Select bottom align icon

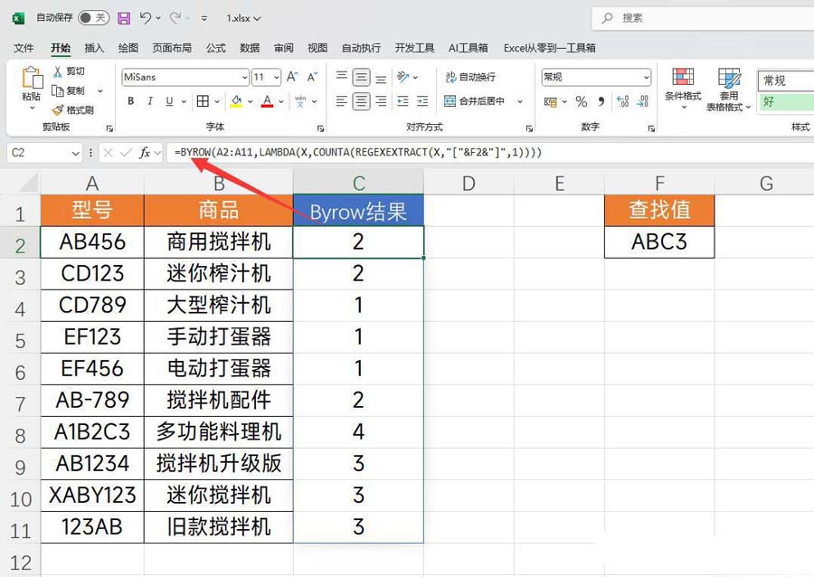[x=381, y=79]
